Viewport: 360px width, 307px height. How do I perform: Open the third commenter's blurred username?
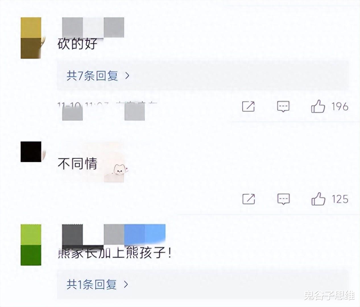(114, 235)
